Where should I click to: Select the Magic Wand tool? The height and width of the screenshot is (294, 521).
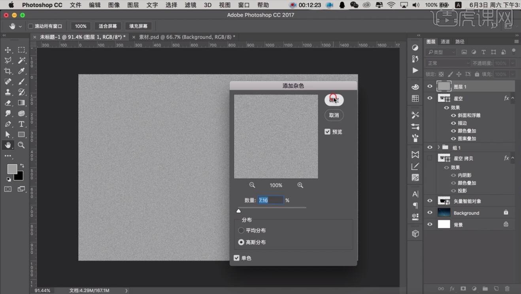coord(21,60)
